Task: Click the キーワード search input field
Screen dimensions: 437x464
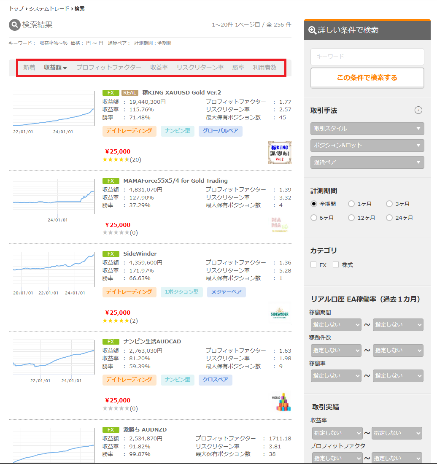Action: (367, 57)
